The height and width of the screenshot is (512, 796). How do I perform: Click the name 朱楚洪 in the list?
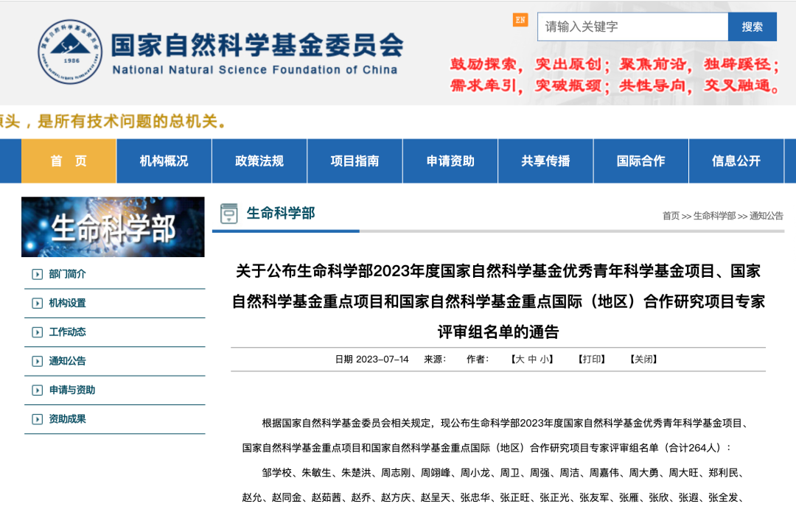point(357,473)
